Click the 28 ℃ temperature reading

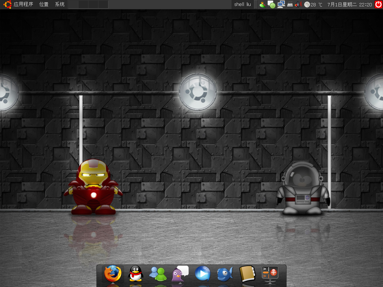[316, 4]
